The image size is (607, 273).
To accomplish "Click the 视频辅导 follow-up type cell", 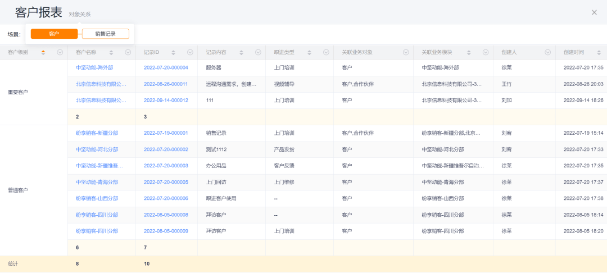I will (x=300, y=84).
